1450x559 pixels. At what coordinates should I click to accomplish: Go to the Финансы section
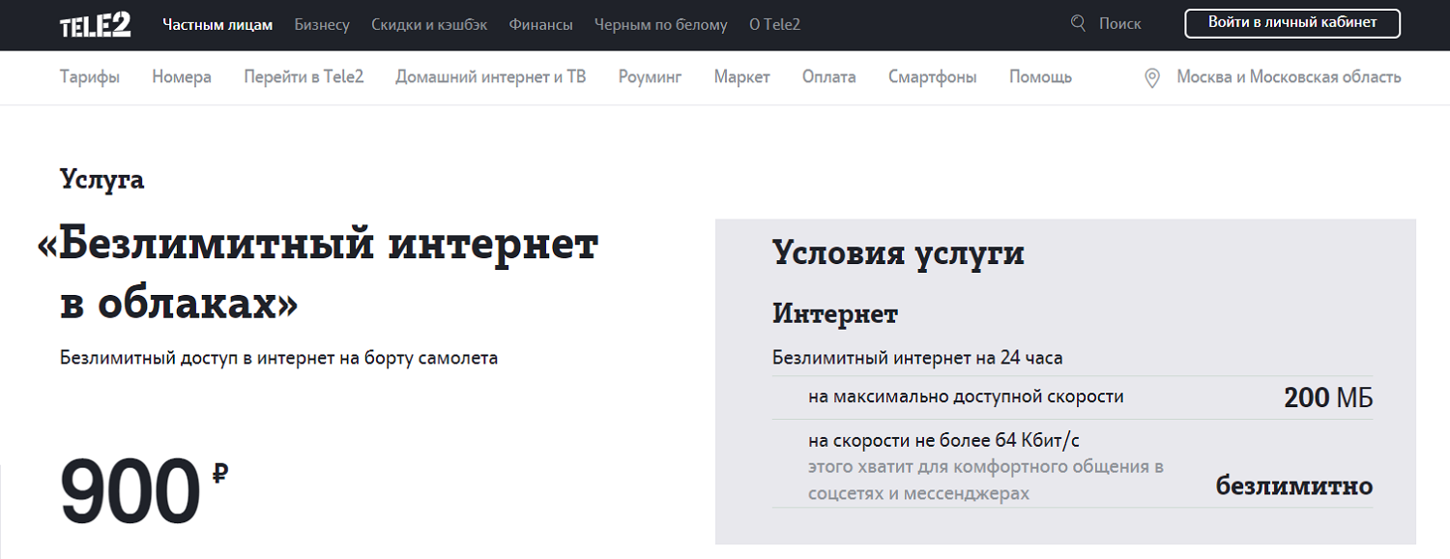click(540, 24)
